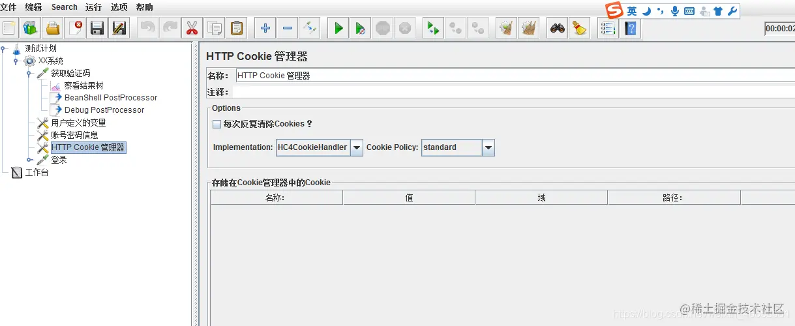Click the greyed Shutdown icon
Screen dimensions: 795x326
tap(405, 28)
